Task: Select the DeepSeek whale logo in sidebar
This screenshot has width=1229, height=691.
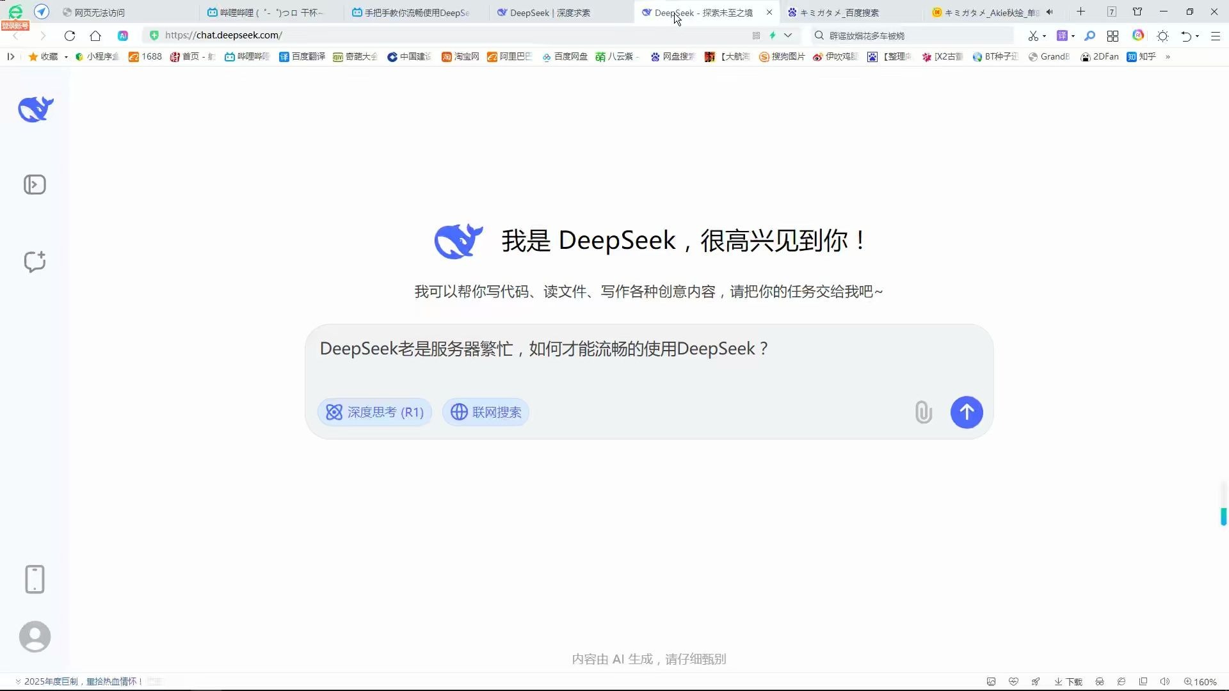Action: 35,109
